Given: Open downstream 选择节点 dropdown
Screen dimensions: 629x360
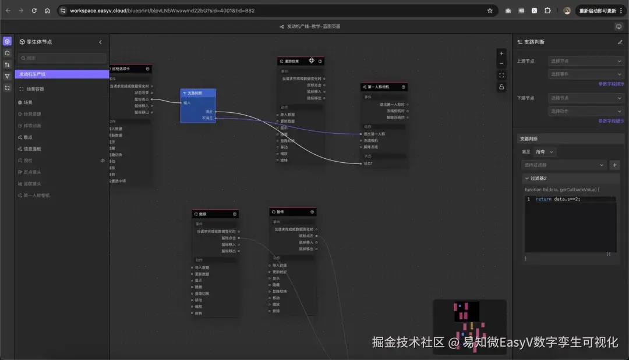Looking at the screenshot, I should point(586,98).
